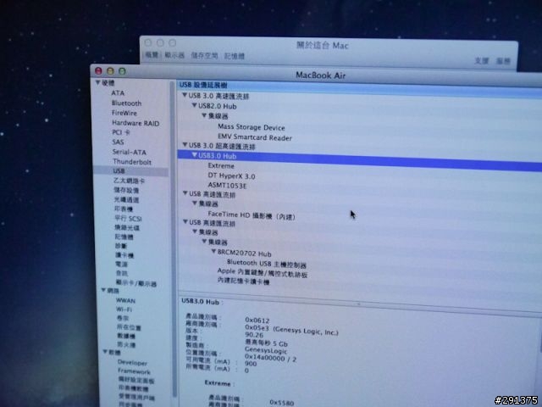Viewport: 542px width, 407px height.
Task: Select 讀卡機 in the sidebar
Action: (x=124, y=255)
